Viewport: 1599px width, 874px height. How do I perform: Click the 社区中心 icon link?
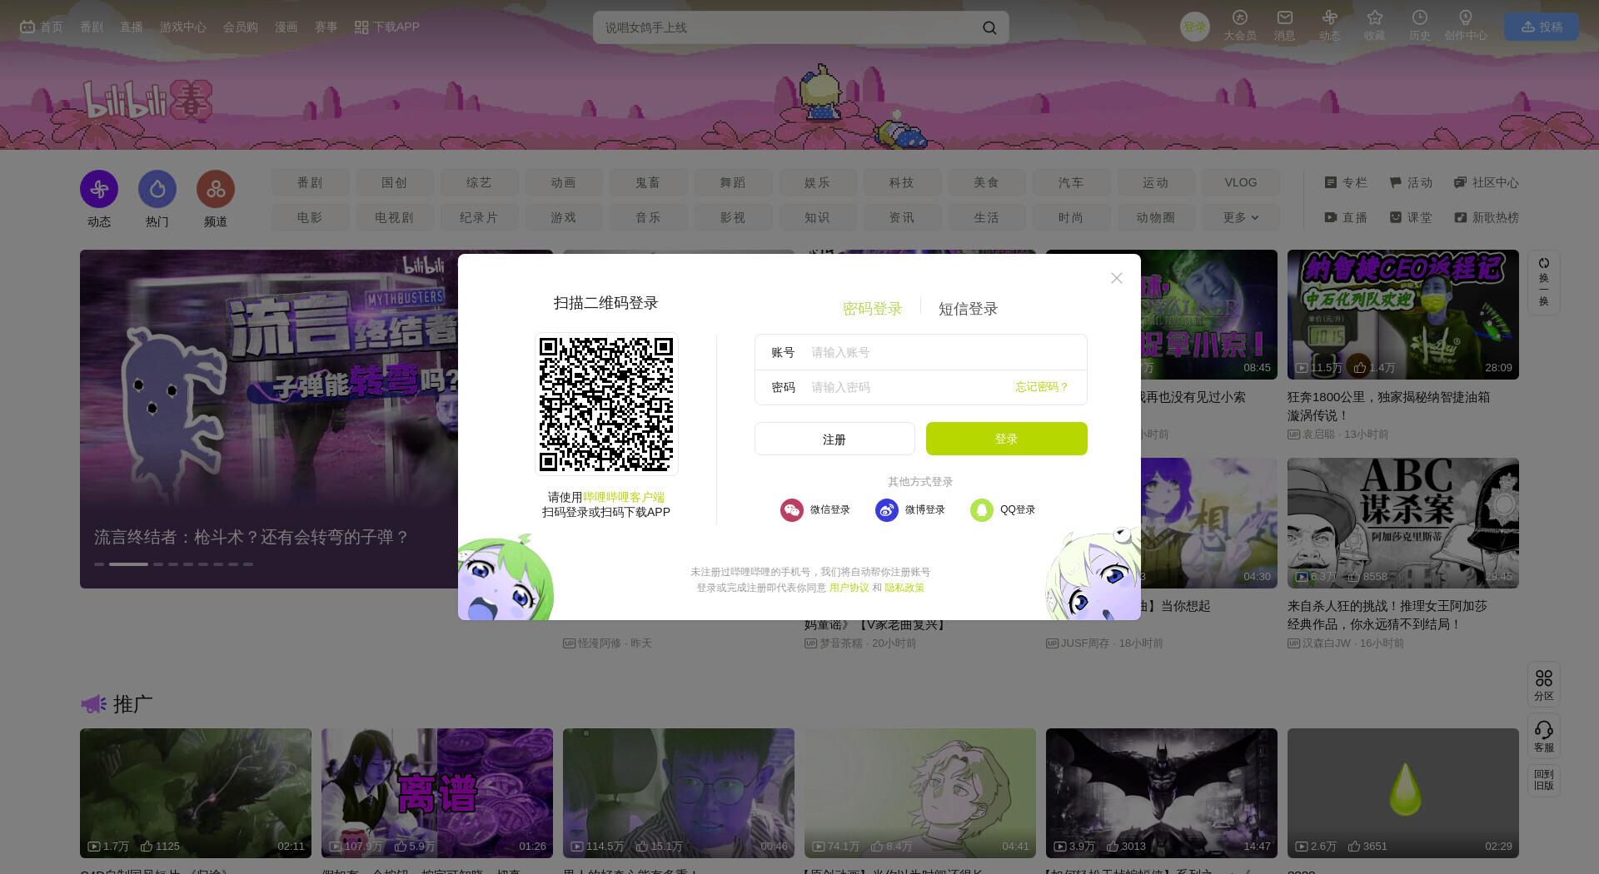click(1486, 182)
